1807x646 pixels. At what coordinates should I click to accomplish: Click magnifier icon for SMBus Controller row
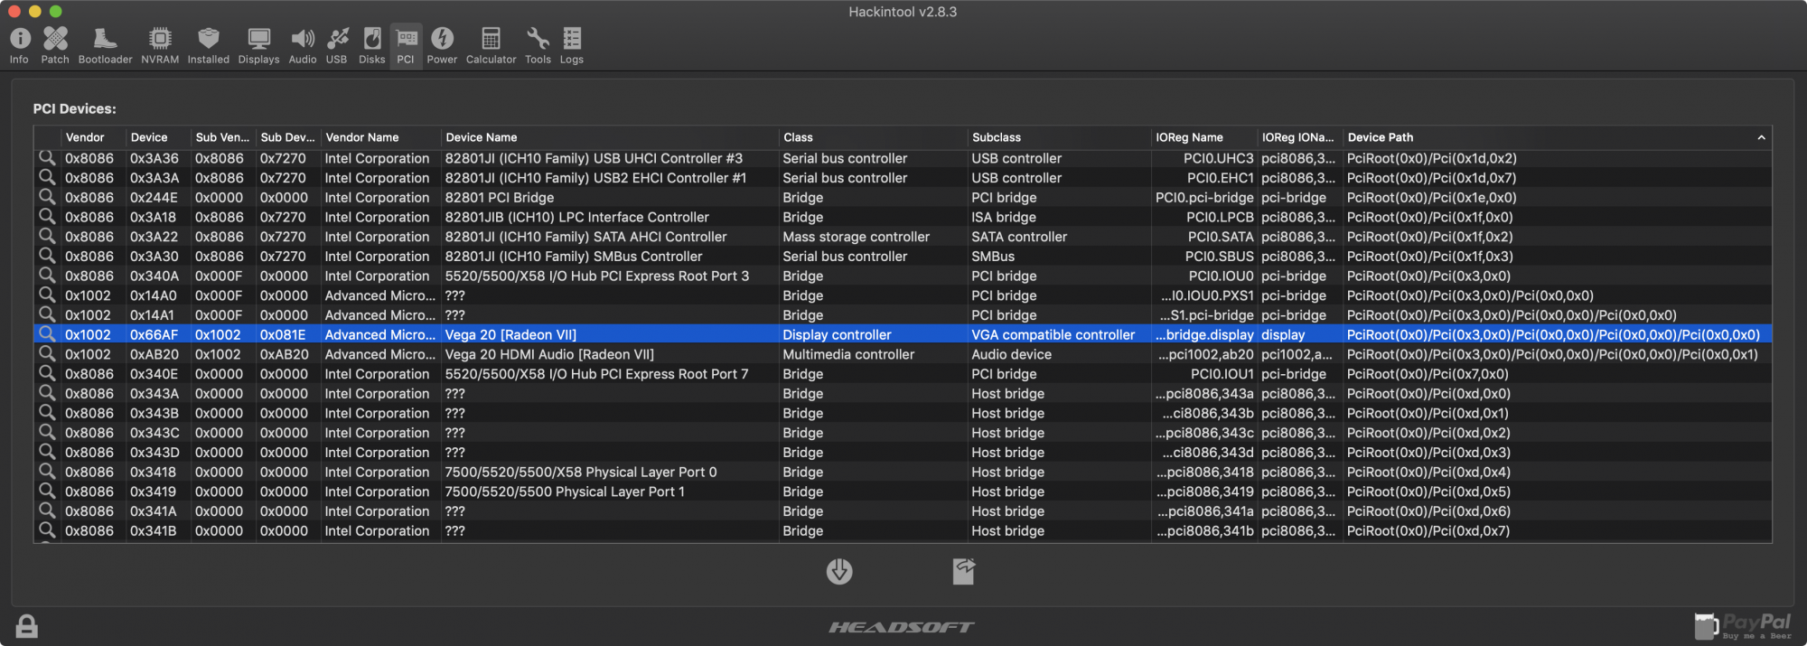pyautogui.click(x=47, y=256)
